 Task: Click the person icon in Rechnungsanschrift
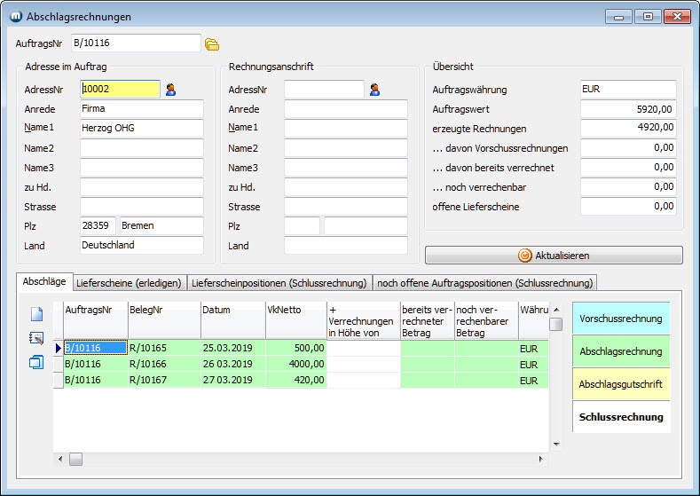click(375, 89)
